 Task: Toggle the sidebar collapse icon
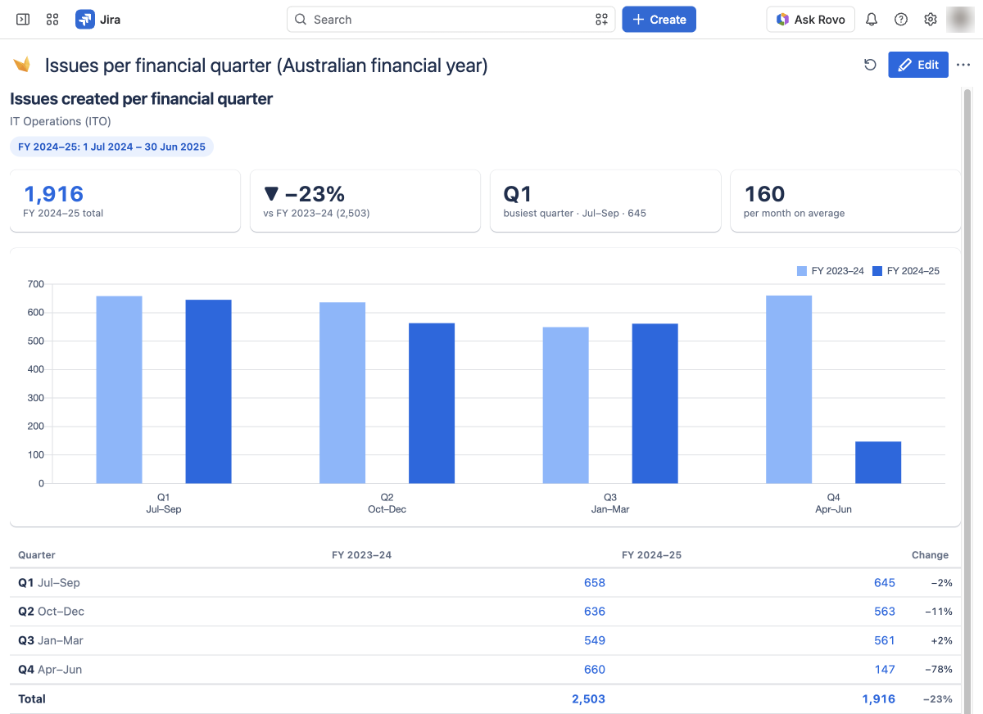tap(23, 19)
